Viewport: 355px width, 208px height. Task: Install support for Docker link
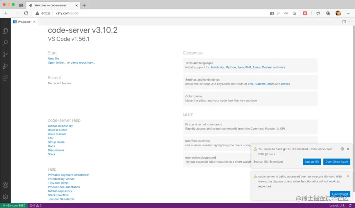point(267,67)
